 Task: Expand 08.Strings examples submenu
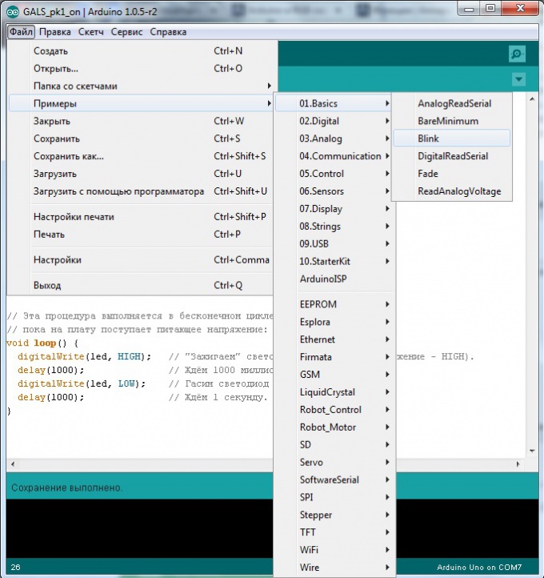pyautogui.click(x=334, y=227)
